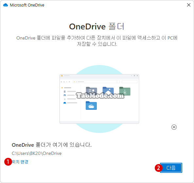Viewport: 194px width, 183px height.
Task: Click the green downloads folder in illustration
Action: (x=125, y=91)
